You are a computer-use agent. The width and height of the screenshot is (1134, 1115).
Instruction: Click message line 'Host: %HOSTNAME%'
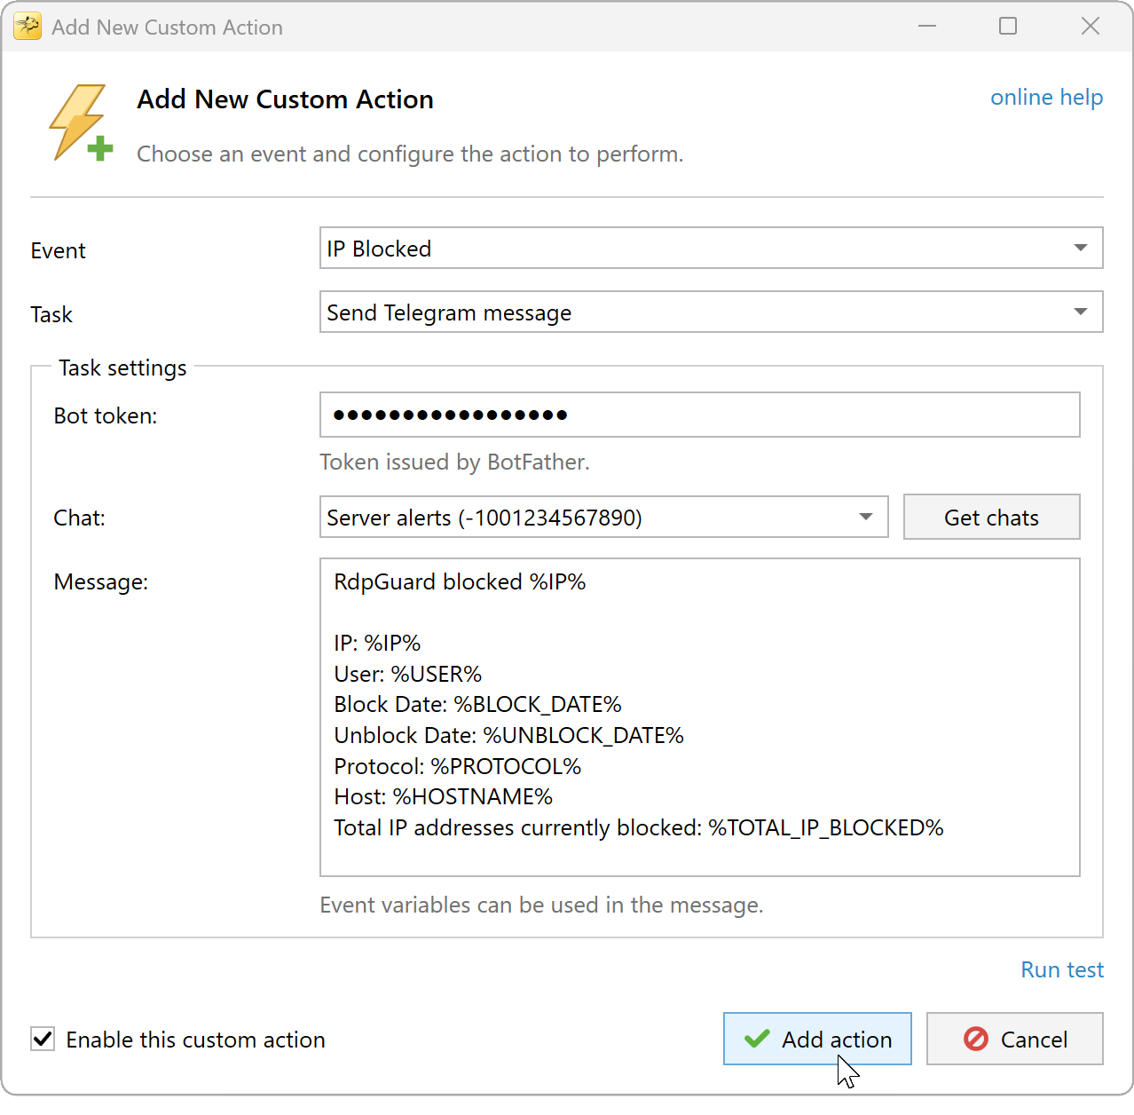pos(443,796)
